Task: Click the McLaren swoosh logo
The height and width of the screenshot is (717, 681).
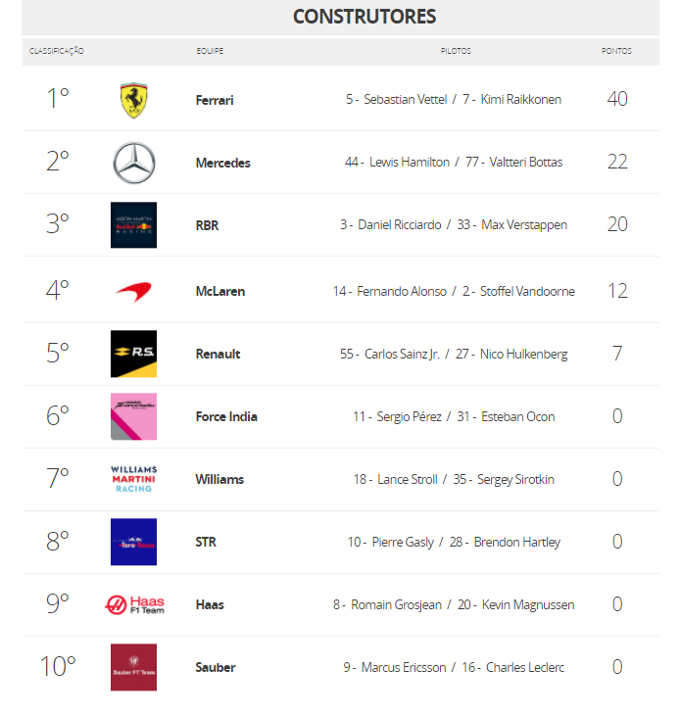Action: [133, 291]
